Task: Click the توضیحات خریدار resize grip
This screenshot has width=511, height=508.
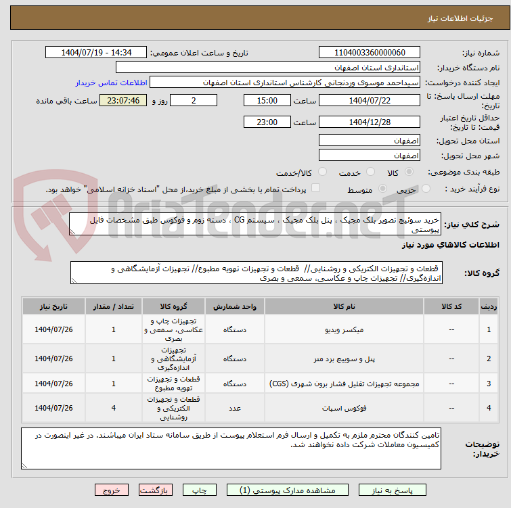Action: [24, 466]
